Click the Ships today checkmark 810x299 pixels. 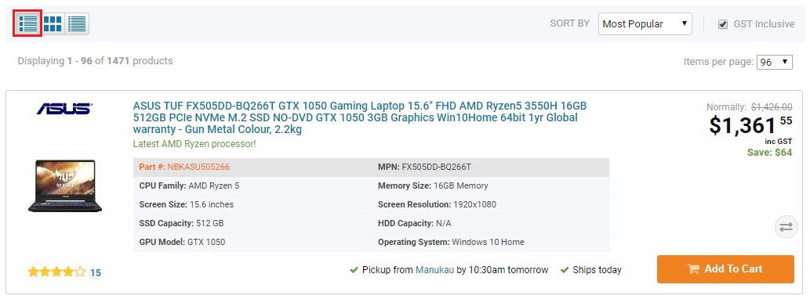(564, 269)
